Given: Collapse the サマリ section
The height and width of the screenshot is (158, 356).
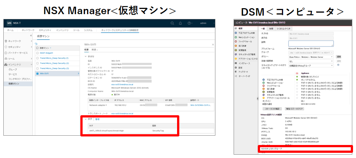Looking at the screenshot, I should (x=85, y=56).
